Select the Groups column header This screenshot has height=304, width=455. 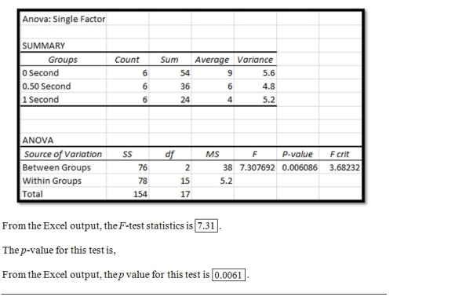(x=63, y=60)
